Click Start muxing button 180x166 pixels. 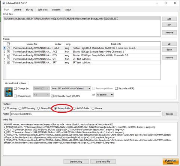(x=76, y=161)
